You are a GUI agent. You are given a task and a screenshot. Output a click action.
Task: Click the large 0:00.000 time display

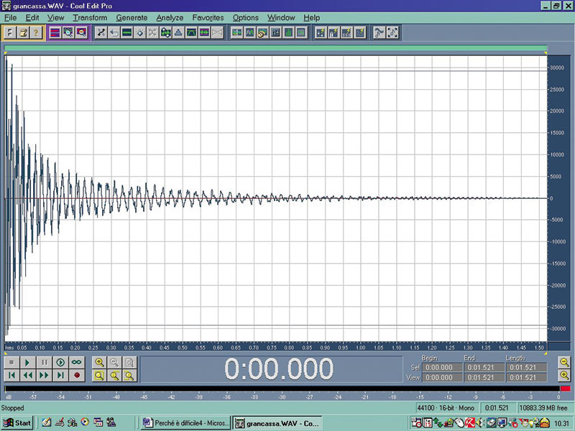(279, 369)
